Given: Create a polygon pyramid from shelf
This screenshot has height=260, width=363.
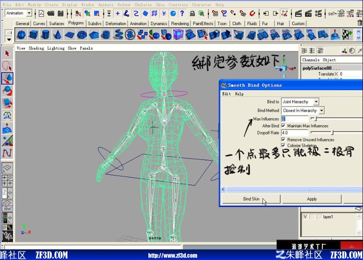Looking at the screenshot, I should (x=94, y=35).
